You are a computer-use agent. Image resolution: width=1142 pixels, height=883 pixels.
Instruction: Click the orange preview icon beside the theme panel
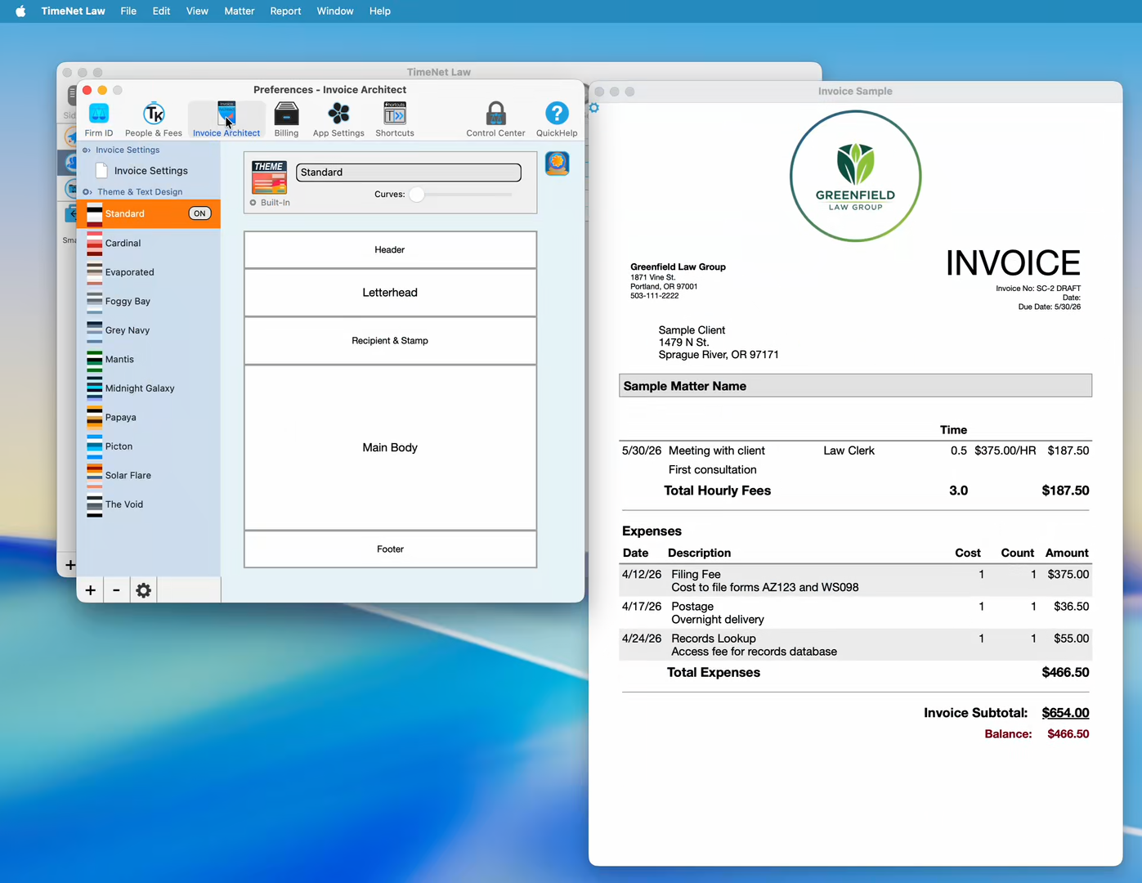click(x=558, y=164)
